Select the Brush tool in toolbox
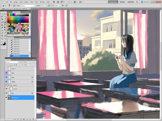Viewport: 162px width, 121px height. click(x=5, y=22)
